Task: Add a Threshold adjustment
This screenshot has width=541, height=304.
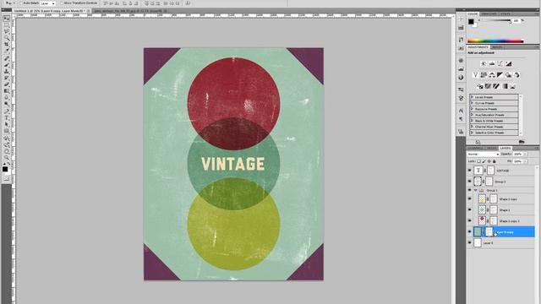Action: click(x=496, y=86)
